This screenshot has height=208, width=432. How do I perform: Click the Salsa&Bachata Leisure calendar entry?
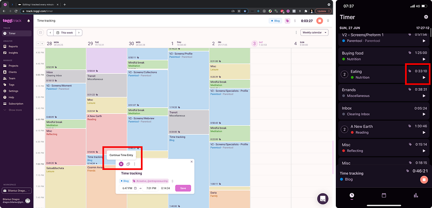pos(65,186)
